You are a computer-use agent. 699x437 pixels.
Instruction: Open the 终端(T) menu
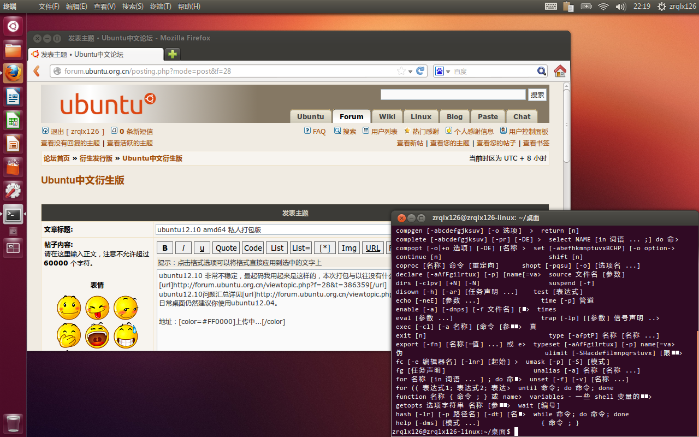click(x=161, y=7)
